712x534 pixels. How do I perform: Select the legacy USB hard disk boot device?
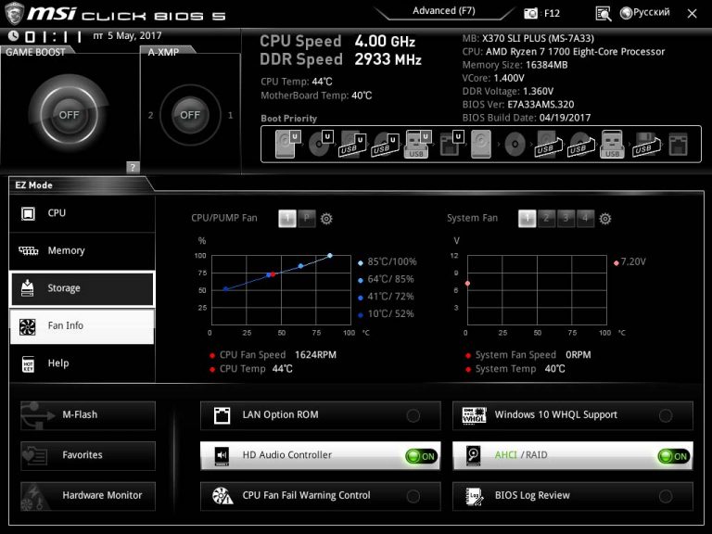547,145
